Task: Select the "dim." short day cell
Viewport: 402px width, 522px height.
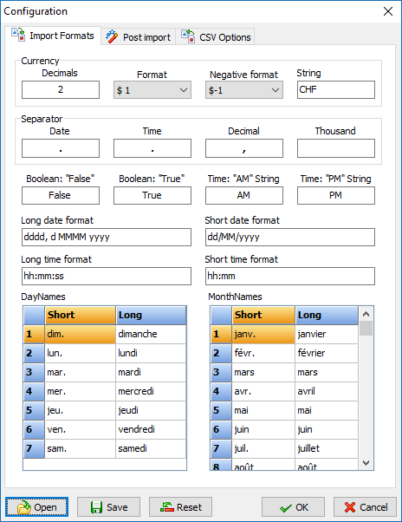Action: [80, 334]
